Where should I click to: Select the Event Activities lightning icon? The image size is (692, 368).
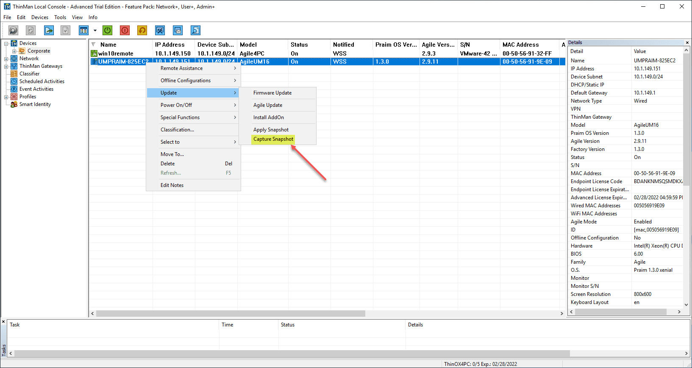(14, 89)
